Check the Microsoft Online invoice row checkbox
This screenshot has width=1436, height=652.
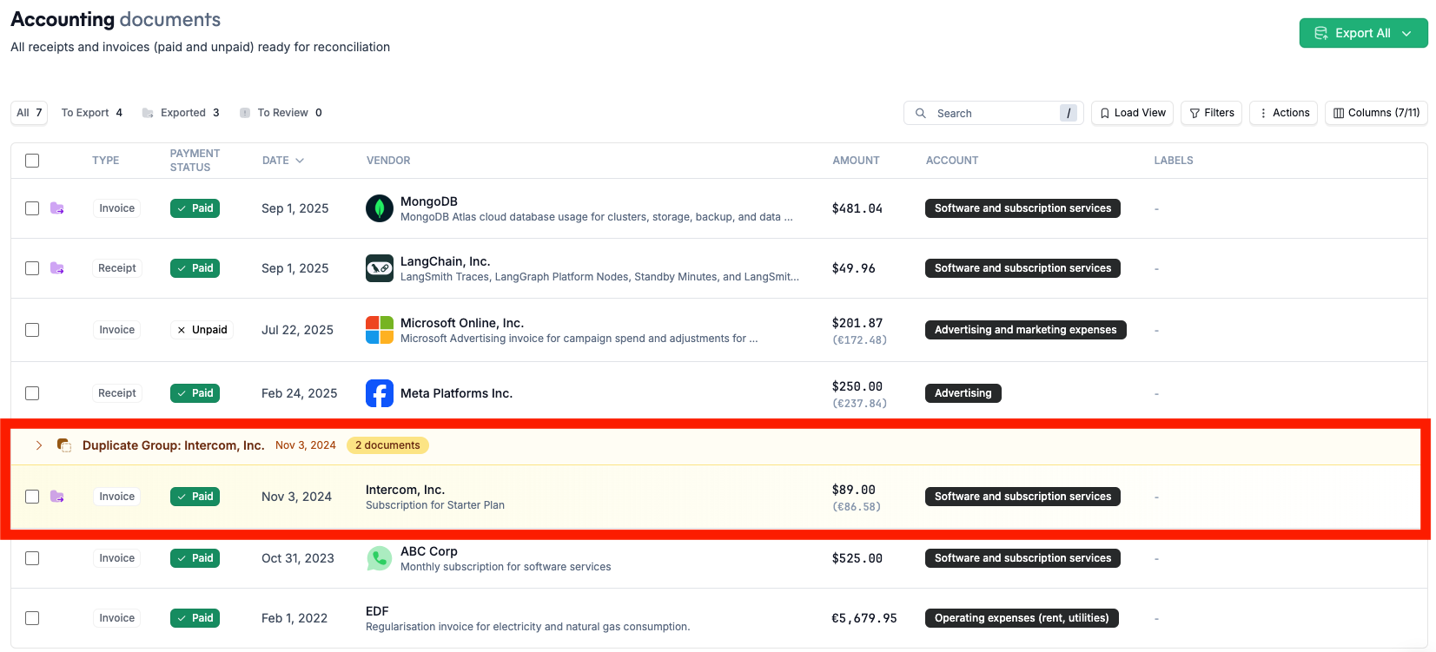pyautogui.click(x=32, y=330)
